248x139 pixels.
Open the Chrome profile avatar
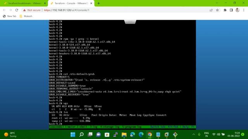click(x=237, y=10)
